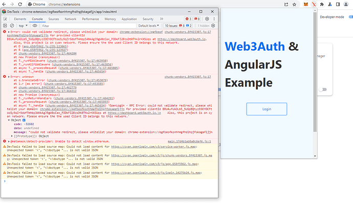Image resolution: width=353 pixels, height=208 pixels.
Task: Reload the page with Chrome's refresh icon
Action: [x=20, y=4]
